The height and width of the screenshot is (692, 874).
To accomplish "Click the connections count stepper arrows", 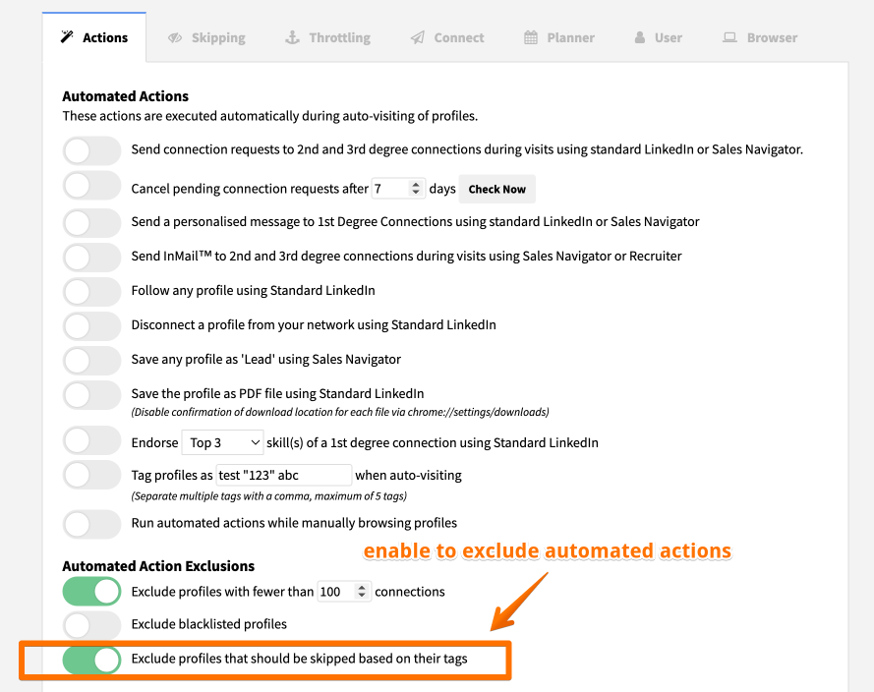I will click(362, 591).
